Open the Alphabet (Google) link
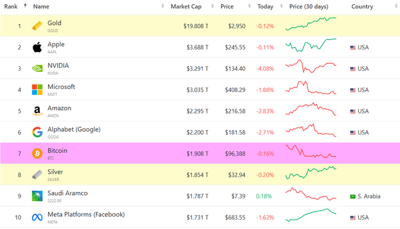The height and width of the screenshot is (229, 400). pos(74,130)
